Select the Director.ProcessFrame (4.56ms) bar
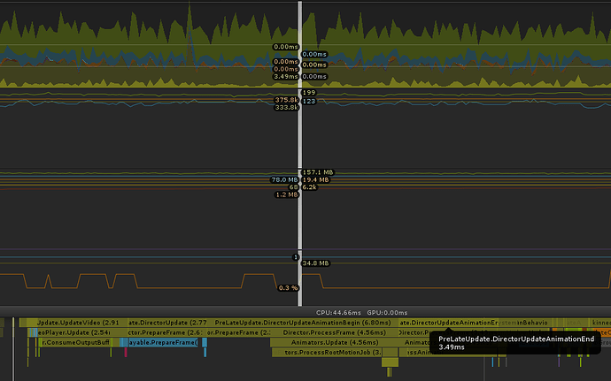611x381 pixels. tap(335, 332)
